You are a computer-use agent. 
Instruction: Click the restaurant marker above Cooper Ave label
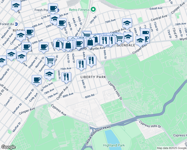point(66,77)
